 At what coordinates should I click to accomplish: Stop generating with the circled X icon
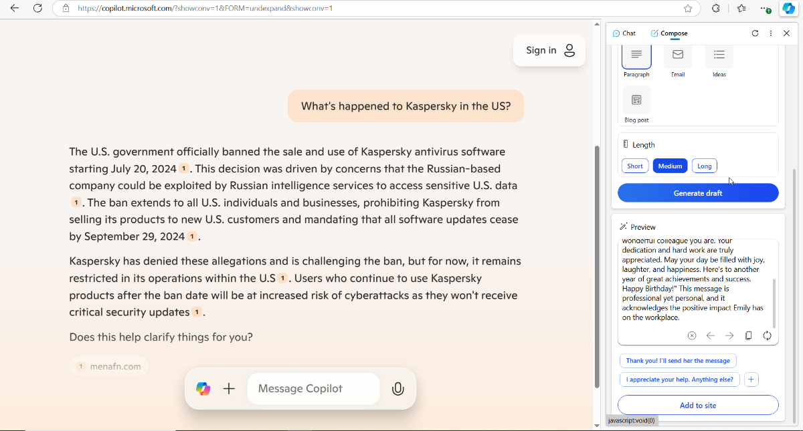tap(692, 335)
